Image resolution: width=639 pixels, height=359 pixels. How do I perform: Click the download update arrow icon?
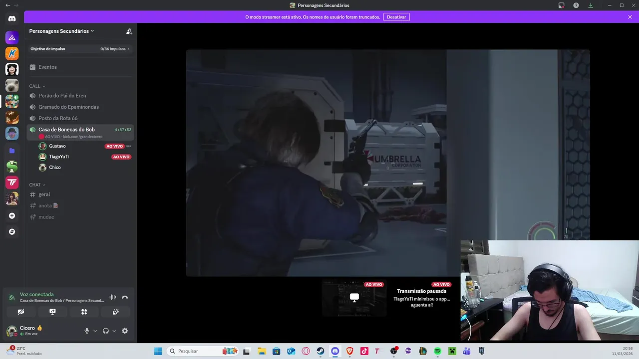pos(591,5)
